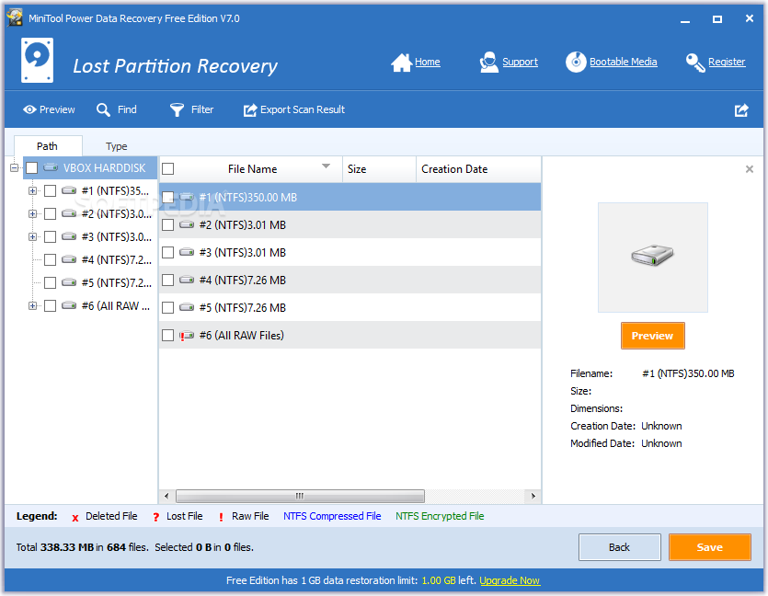Switch to the Type tab
The image size is (768, 596).
tap(116, 146)
